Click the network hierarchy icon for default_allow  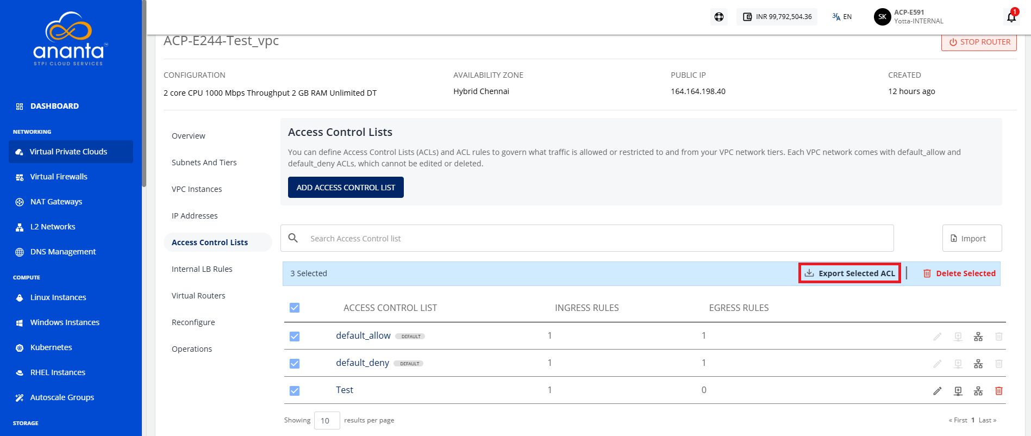978,337
